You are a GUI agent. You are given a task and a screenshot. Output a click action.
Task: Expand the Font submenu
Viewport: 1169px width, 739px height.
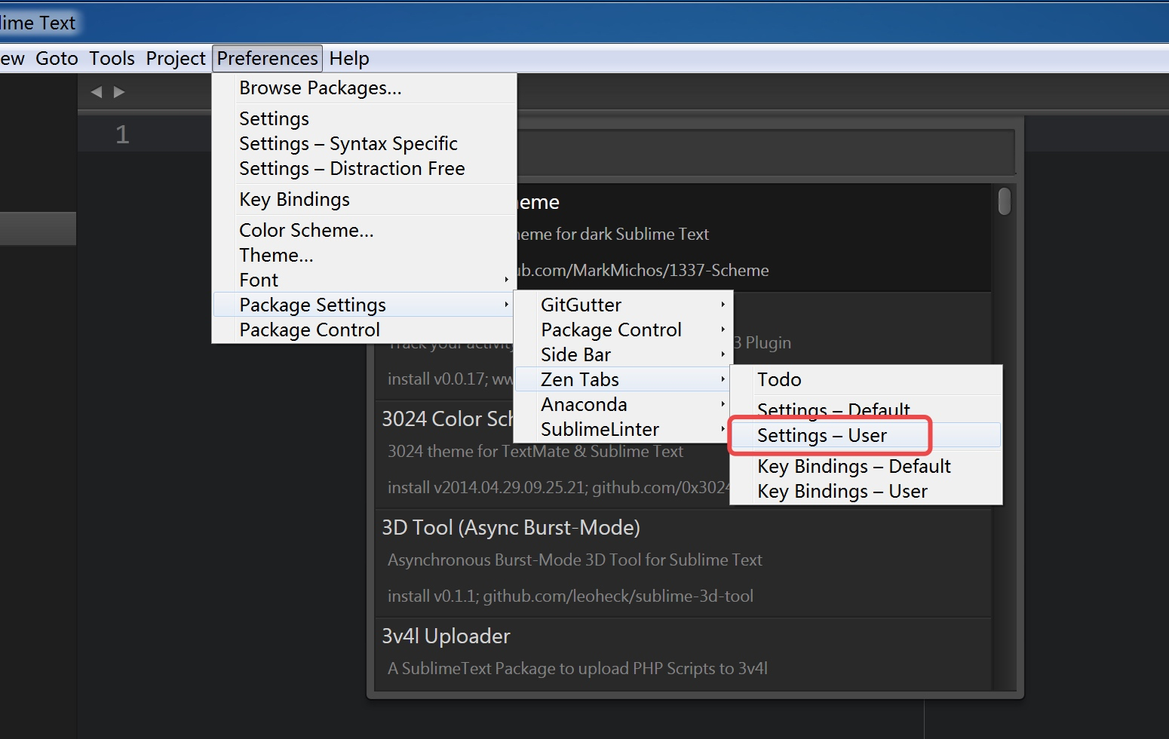click(364, 281)
